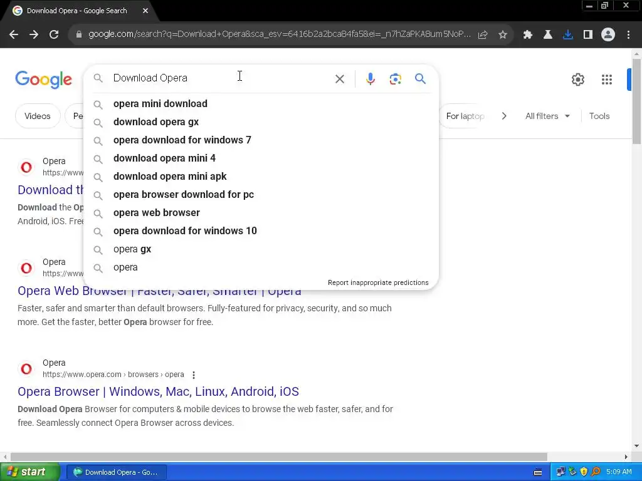This screenshot has width=642, height=481.
Task: Go forward one page
Action: coord(34,34)
